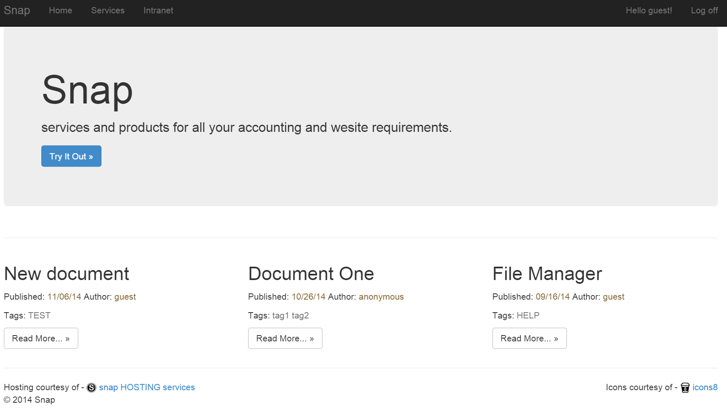Click the icons8 cup icon in footer
Screen dimensions: 727x414
pos(685,388)
